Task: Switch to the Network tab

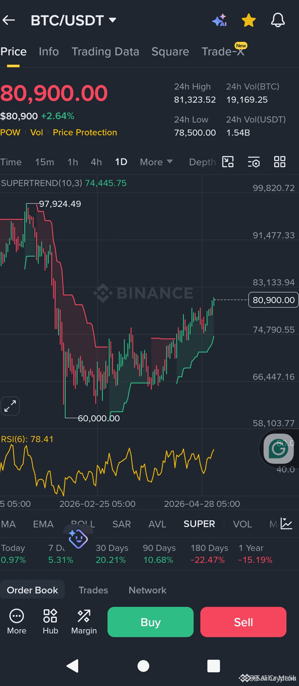Action: (148, 590)
